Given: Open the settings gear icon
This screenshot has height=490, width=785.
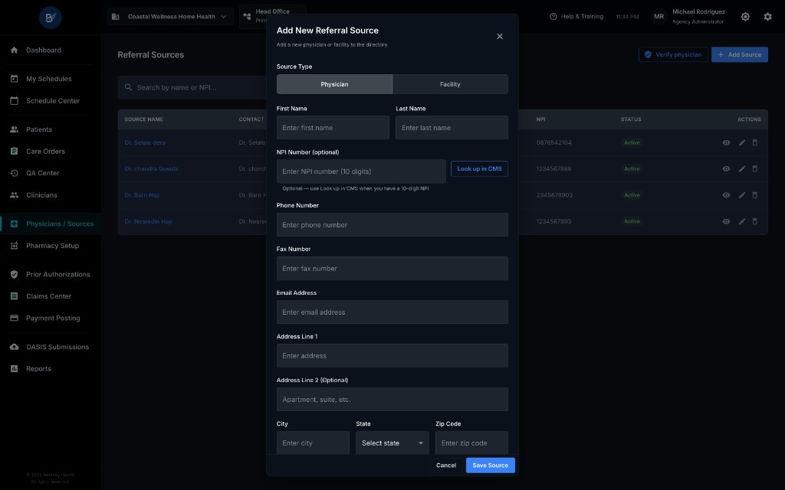Looking at the screenshot, I should coord(767,17).
